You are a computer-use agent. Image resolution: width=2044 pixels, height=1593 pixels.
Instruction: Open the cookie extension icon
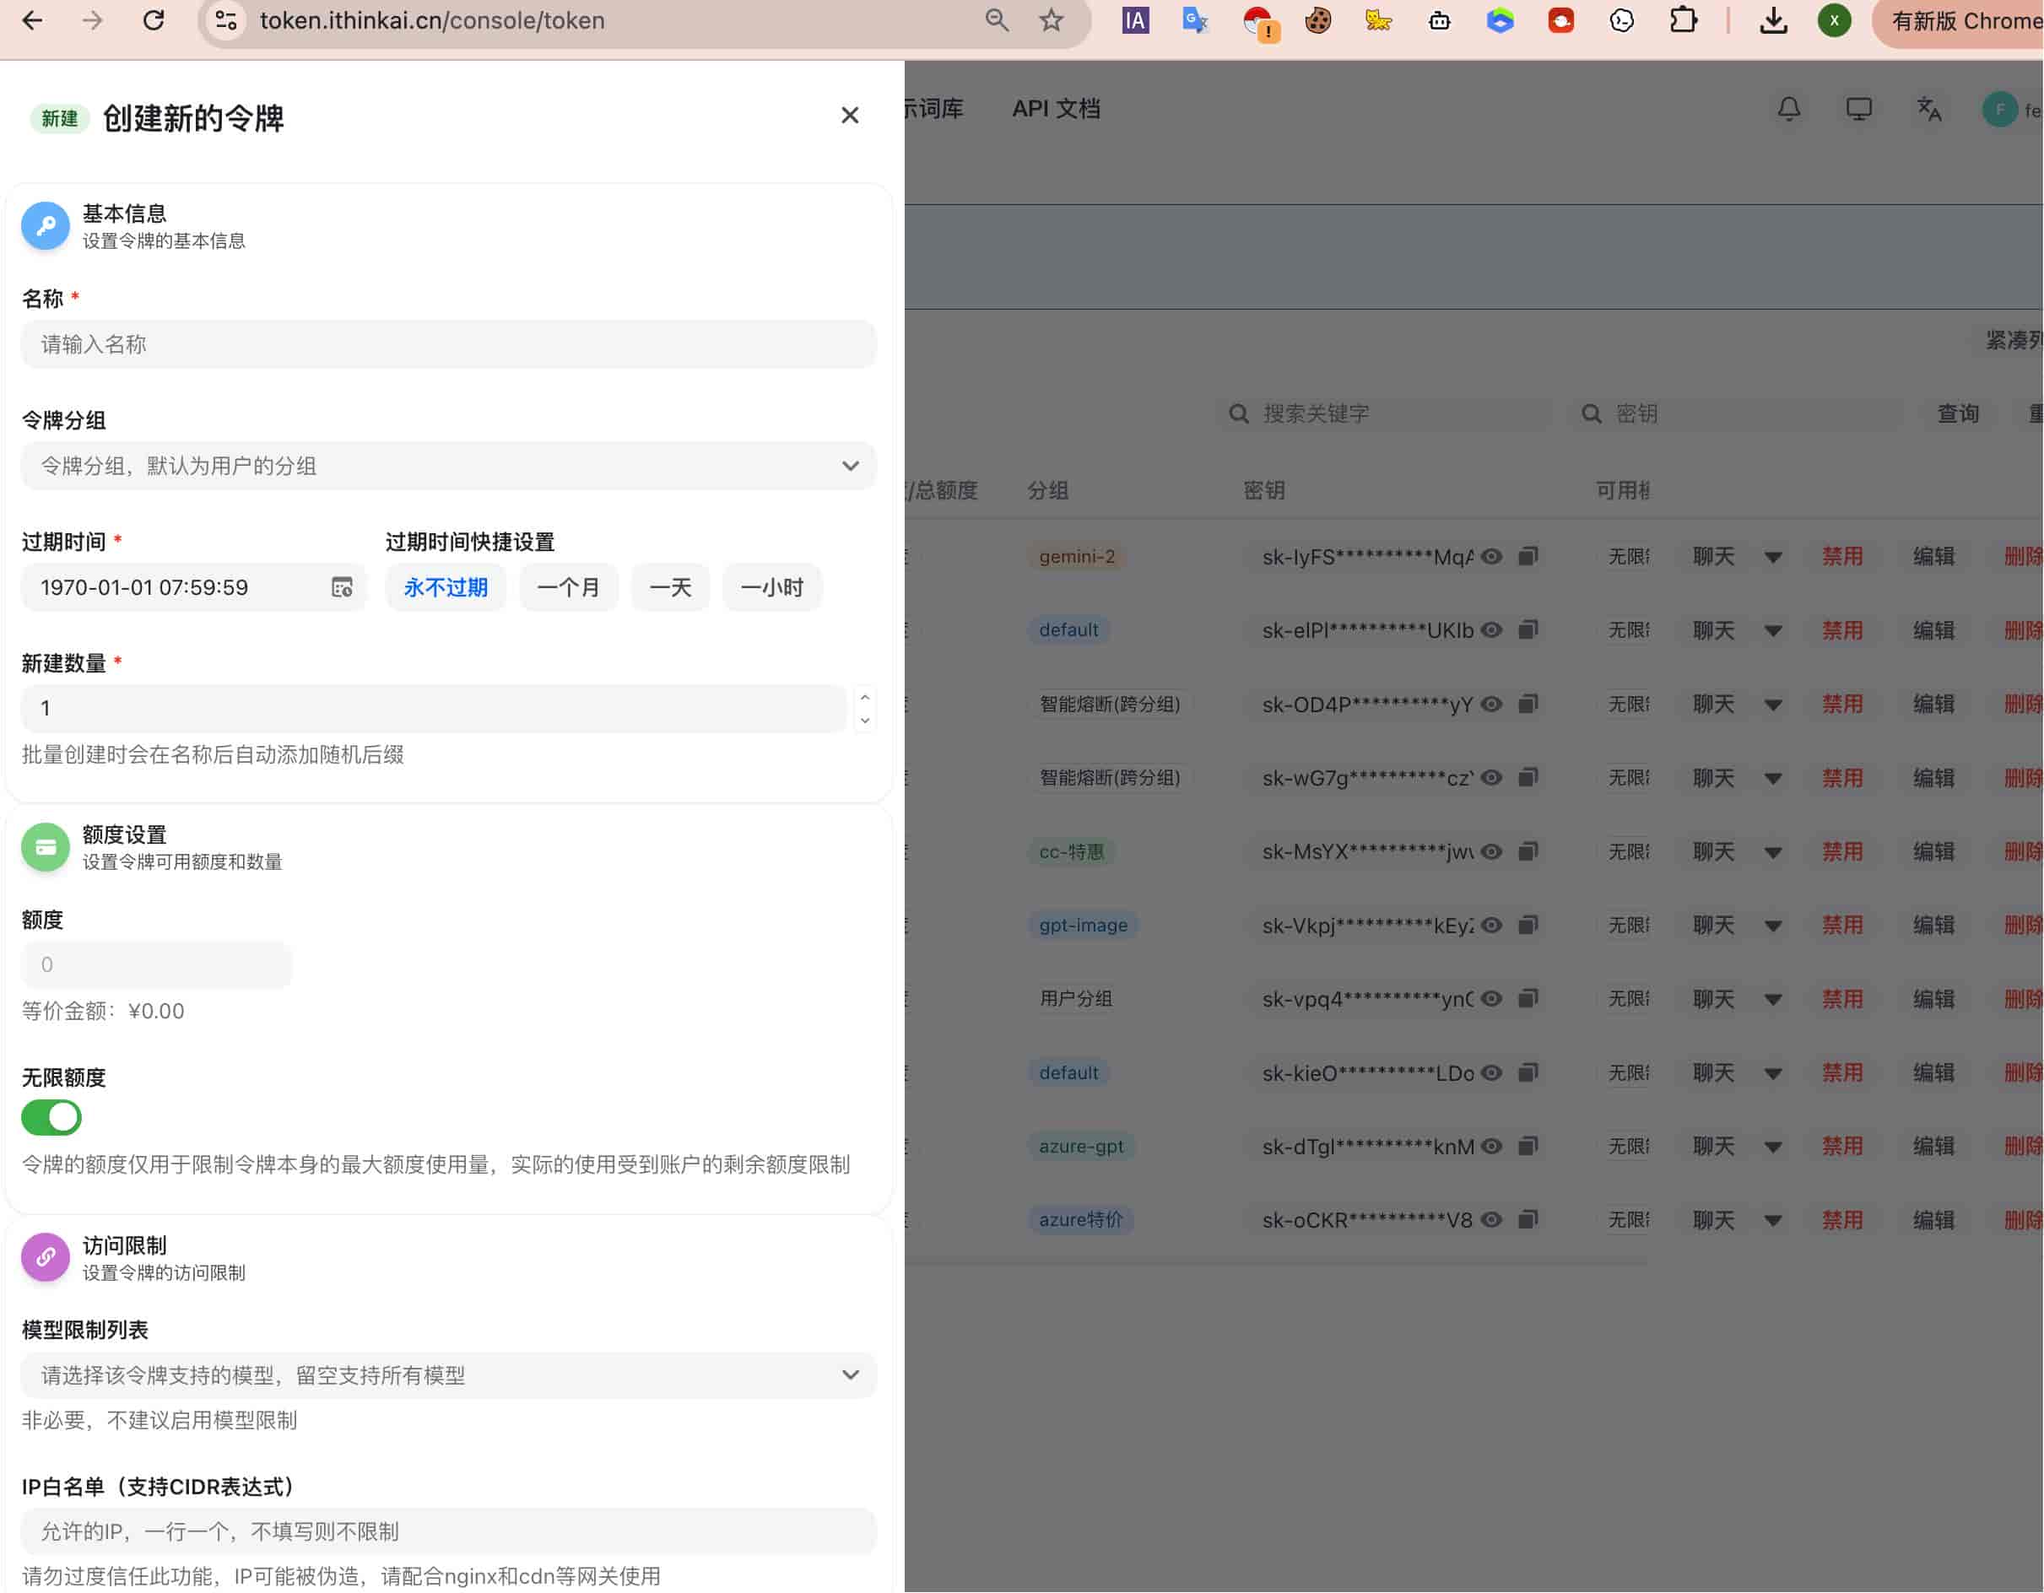pos(1317,20)
